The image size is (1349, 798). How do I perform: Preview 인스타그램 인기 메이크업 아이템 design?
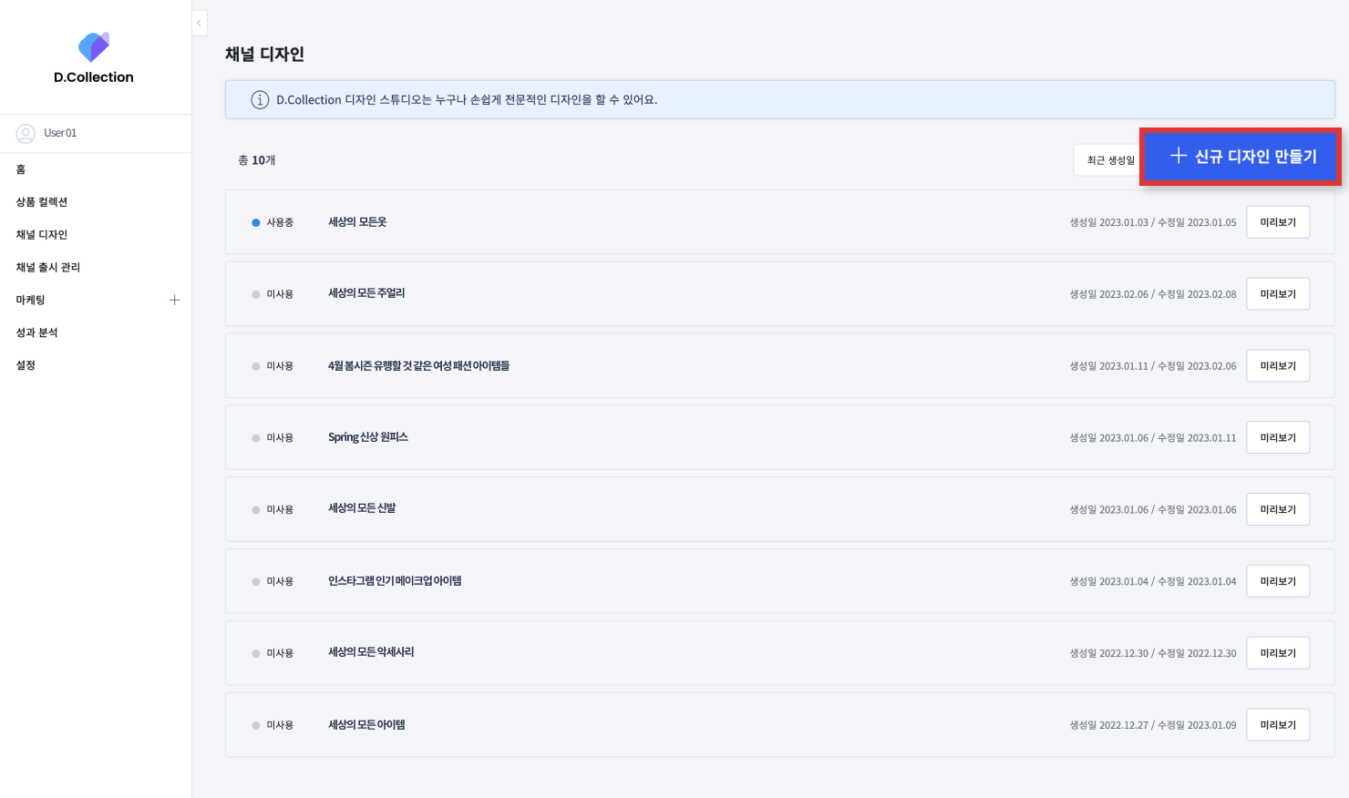pyautogui.click(x=1278, y=581)
